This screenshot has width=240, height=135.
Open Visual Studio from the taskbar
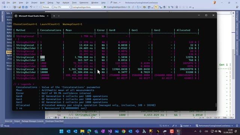pyautogui.click(x=110, y=131)
